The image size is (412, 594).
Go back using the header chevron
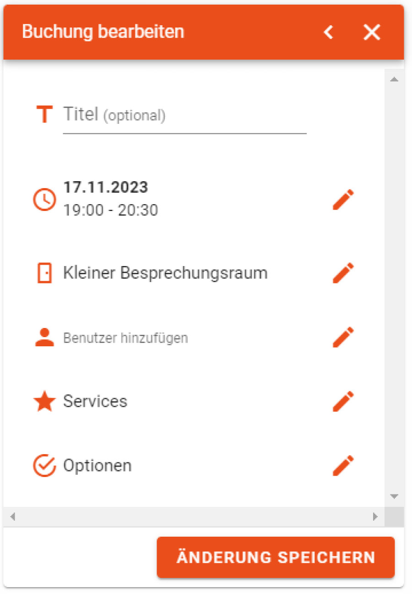pyautogui.click(x=328, y=32)
